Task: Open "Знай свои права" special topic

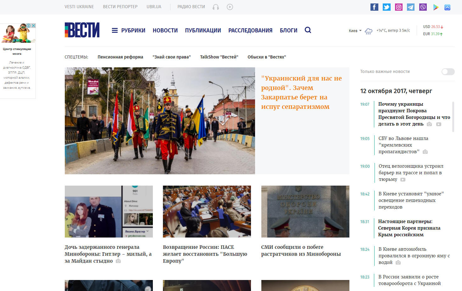Action: click(172, 57)
